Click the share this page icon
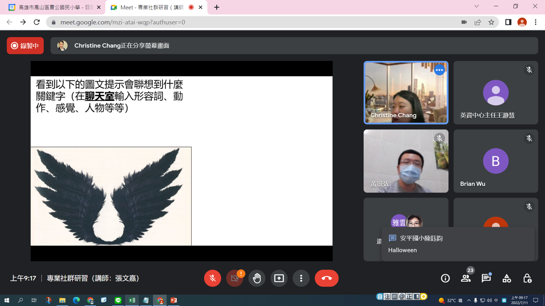This screenshot has width=545, height=306. 478,22
